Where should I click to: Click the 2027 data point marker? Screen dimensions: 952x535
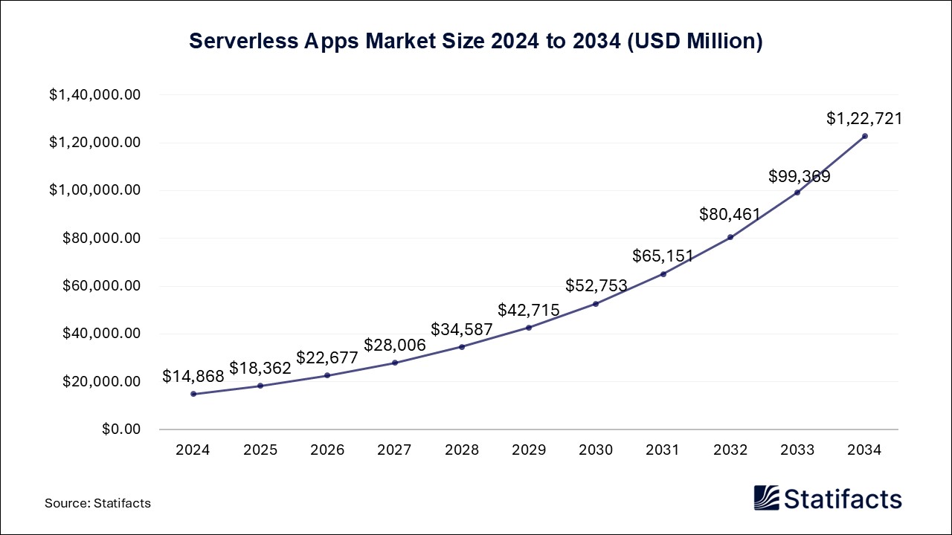(x=395, y=363)
